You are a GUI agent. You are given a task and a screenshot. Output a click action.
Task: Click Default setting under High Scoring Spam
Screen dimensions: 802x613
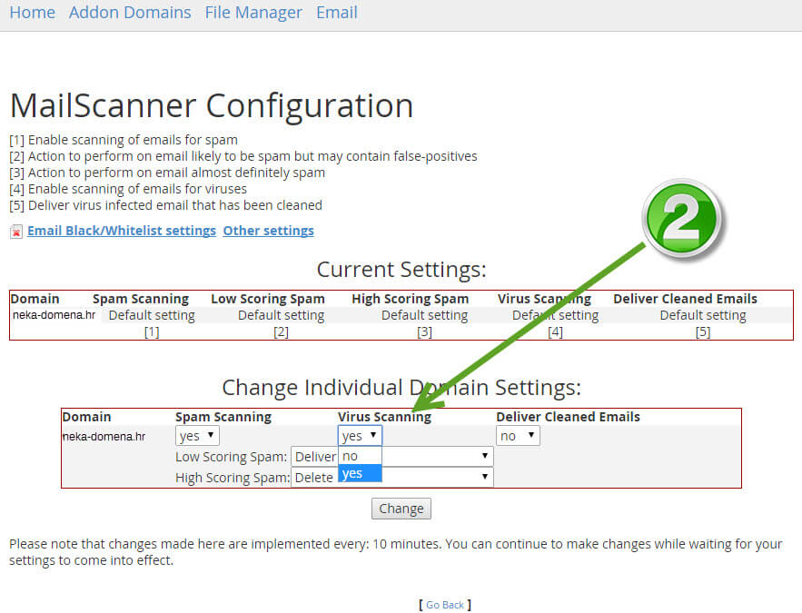tap(424, 315)
